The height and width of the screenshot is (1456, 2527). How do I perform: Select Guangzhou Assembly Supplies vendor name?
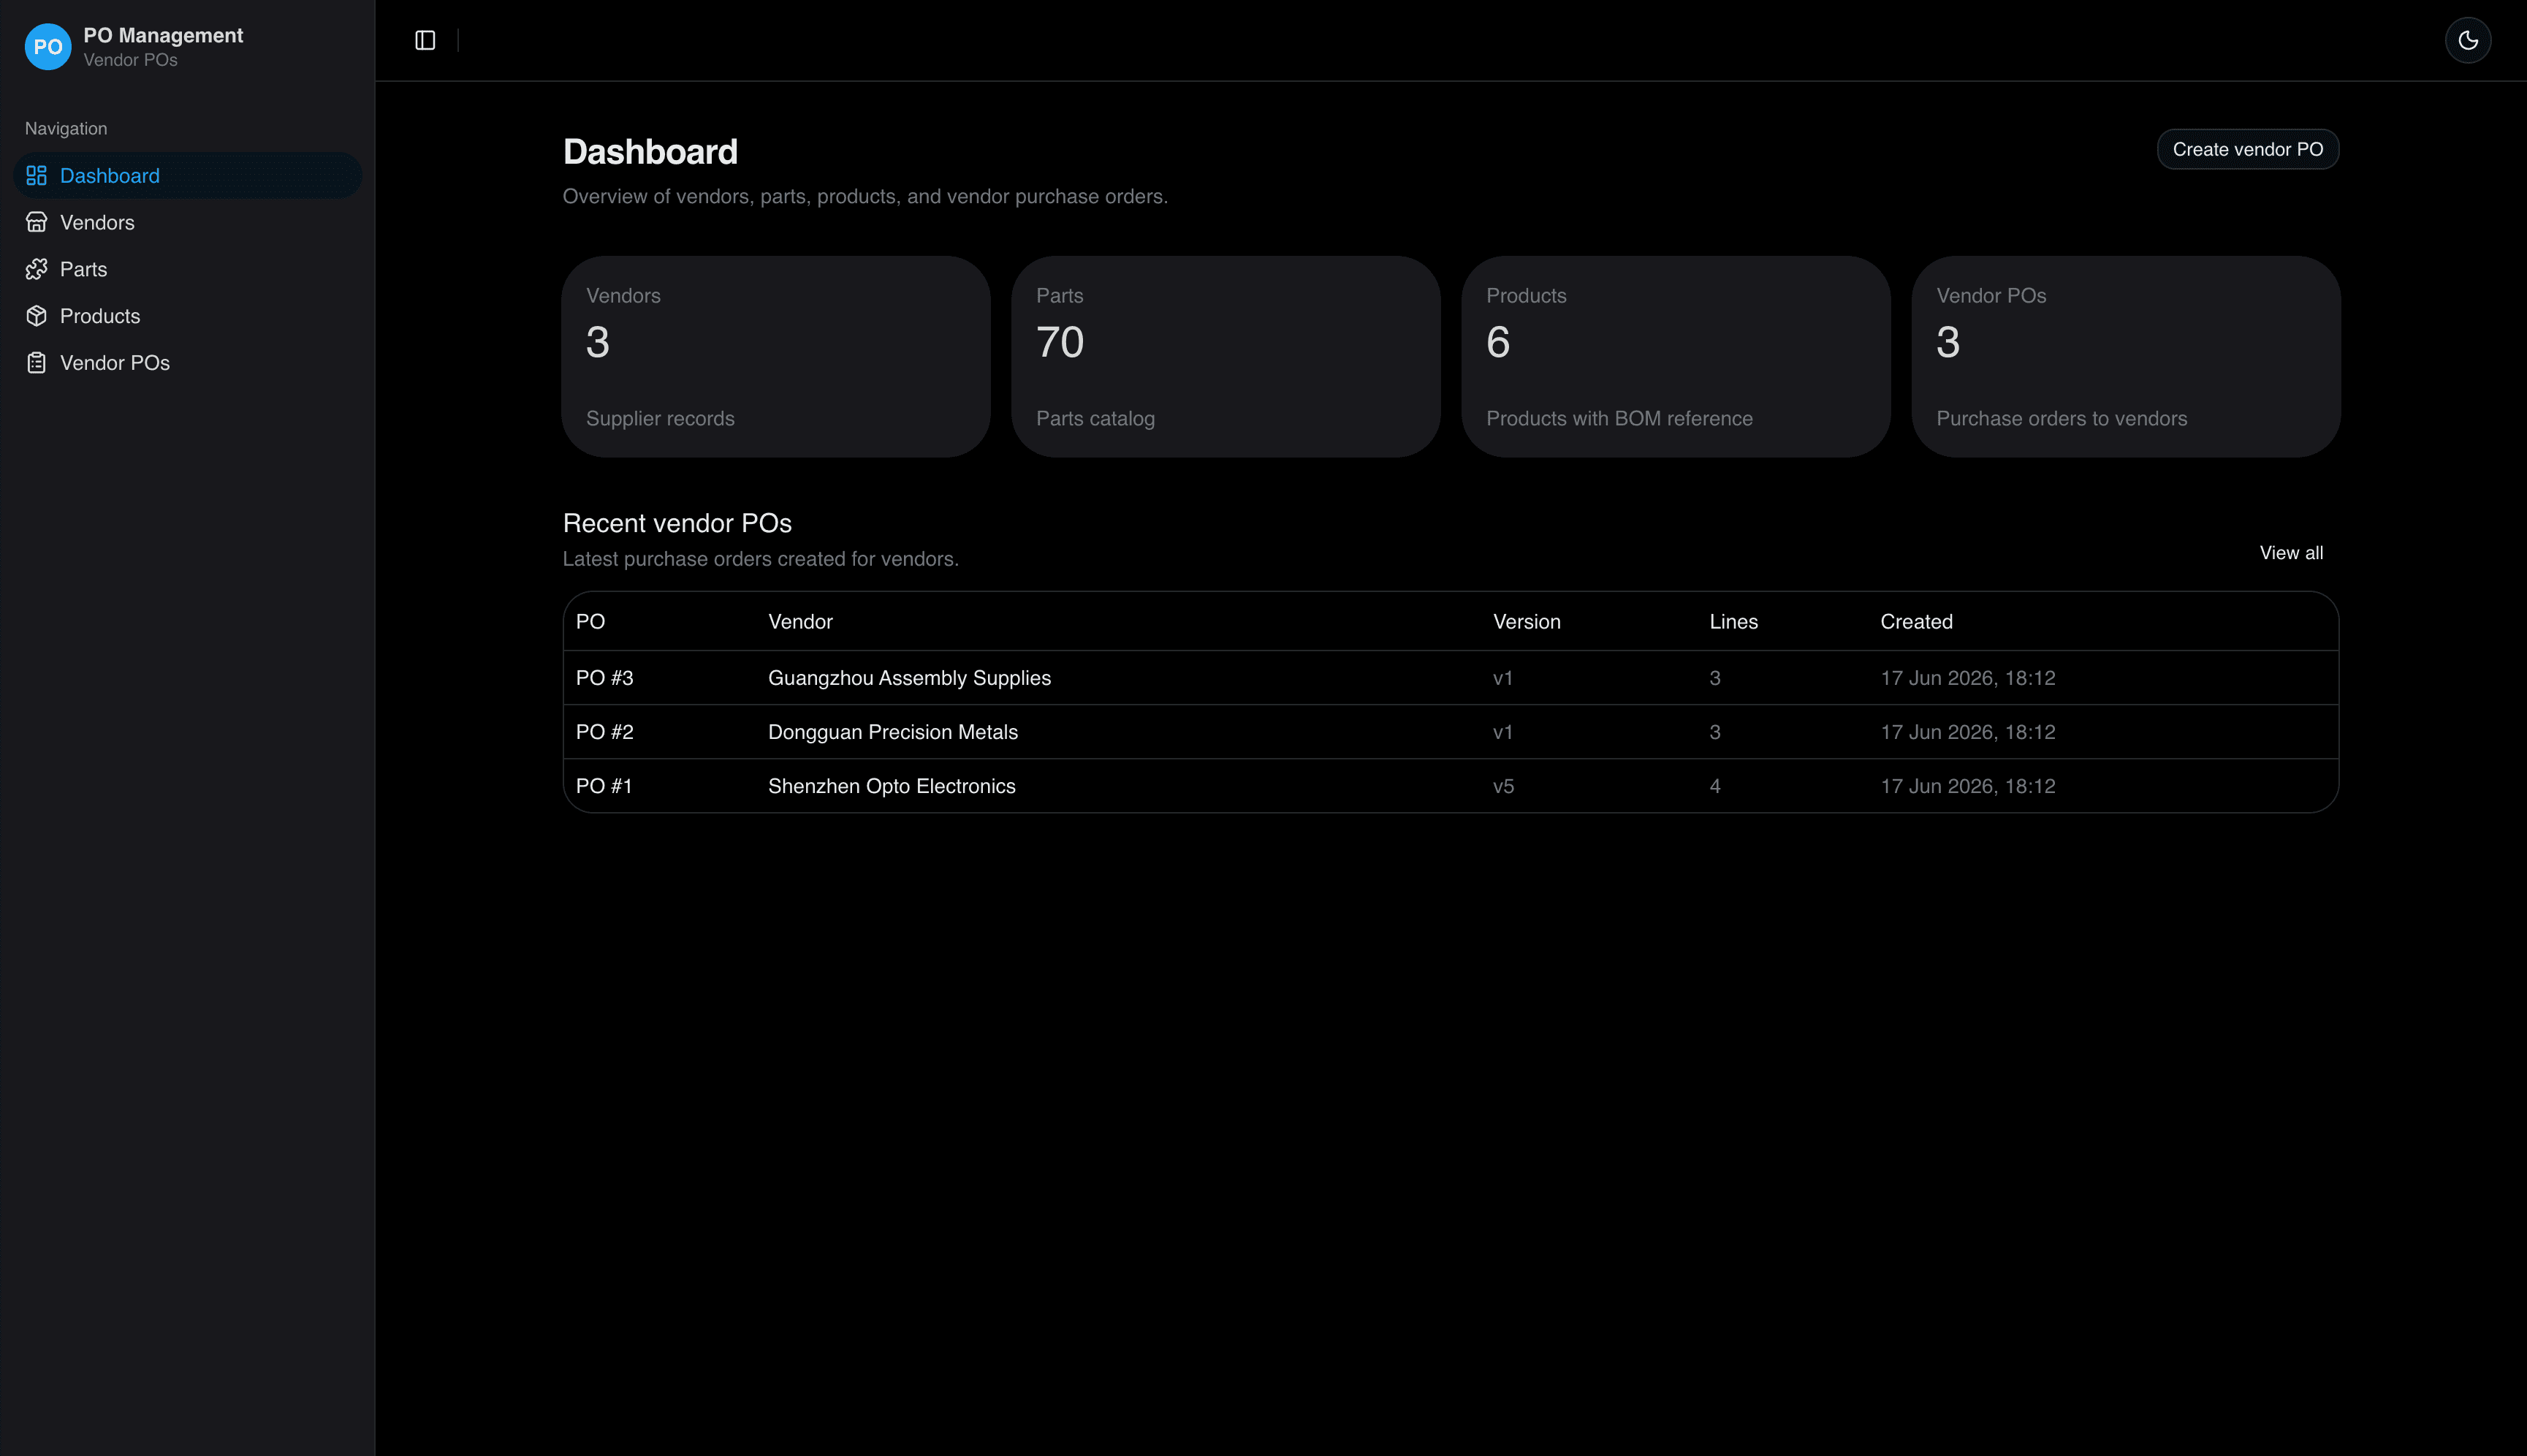pos(908,678)
